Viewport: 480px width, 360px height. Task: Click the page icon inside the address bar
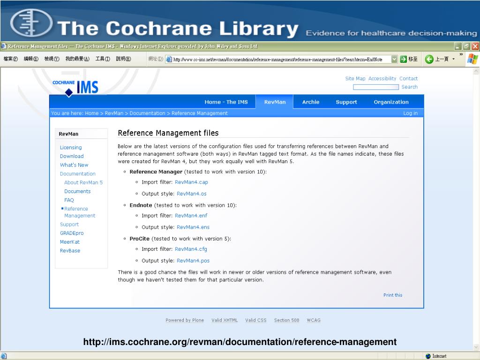tap(168, 59)
